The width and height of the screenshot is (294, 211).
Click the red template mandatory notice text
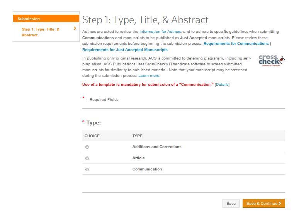tap(148, 85)
